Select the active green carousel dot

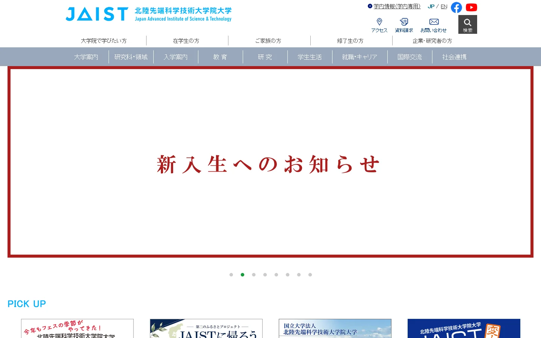click(x=242, y=275)
